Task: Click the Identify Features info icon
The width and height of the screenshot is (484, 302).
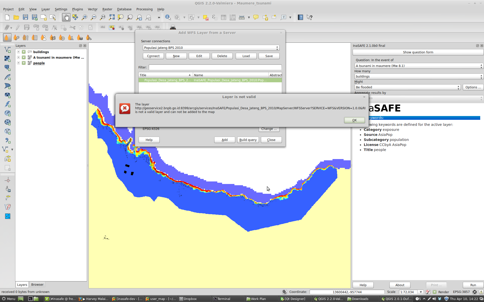Action: click(x=168, y=17)
